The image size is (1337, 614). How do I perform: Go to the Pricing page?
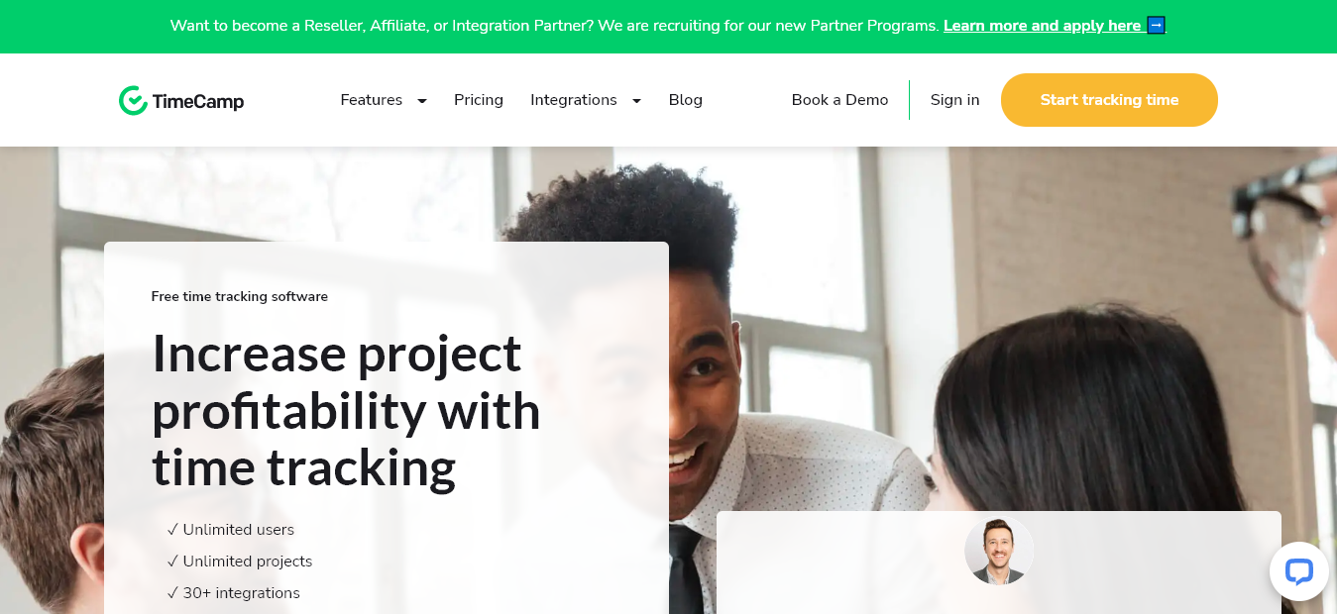[x=479, y=100]
